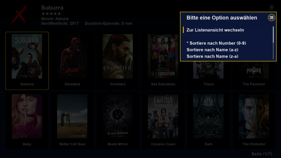Viewport: 281px width, 158px height.
Task: Click The Punisher title label
Action: [x=254, y=84]
